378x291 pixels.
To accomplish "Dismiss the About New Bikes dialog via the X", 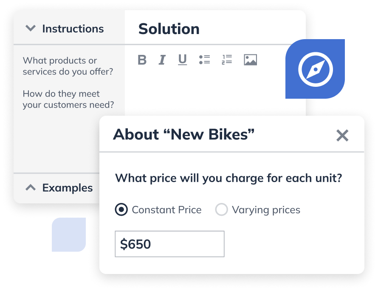I will (342, 136).
